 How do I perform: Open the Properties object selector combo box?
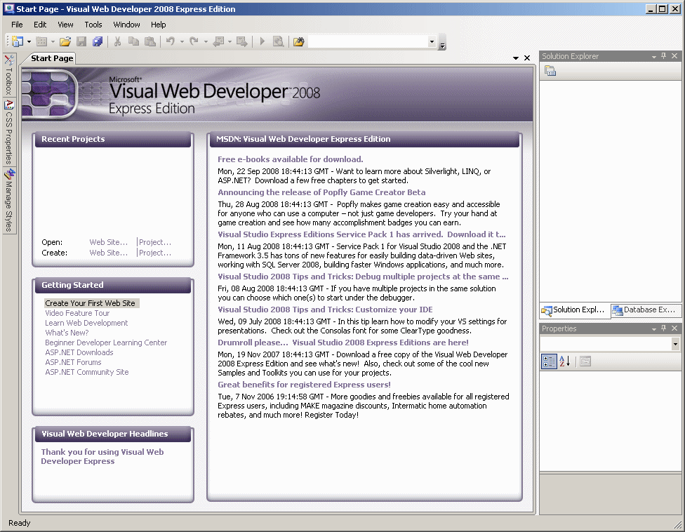coord(610,344)
